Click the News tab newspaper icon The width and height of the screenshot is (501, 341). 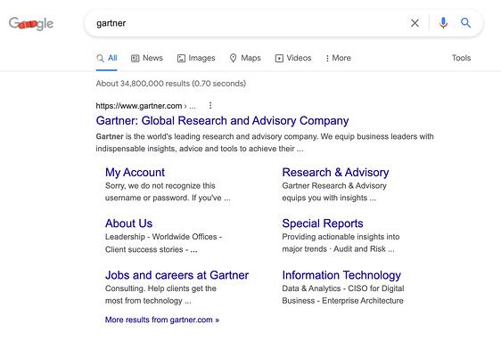point(136,59)
